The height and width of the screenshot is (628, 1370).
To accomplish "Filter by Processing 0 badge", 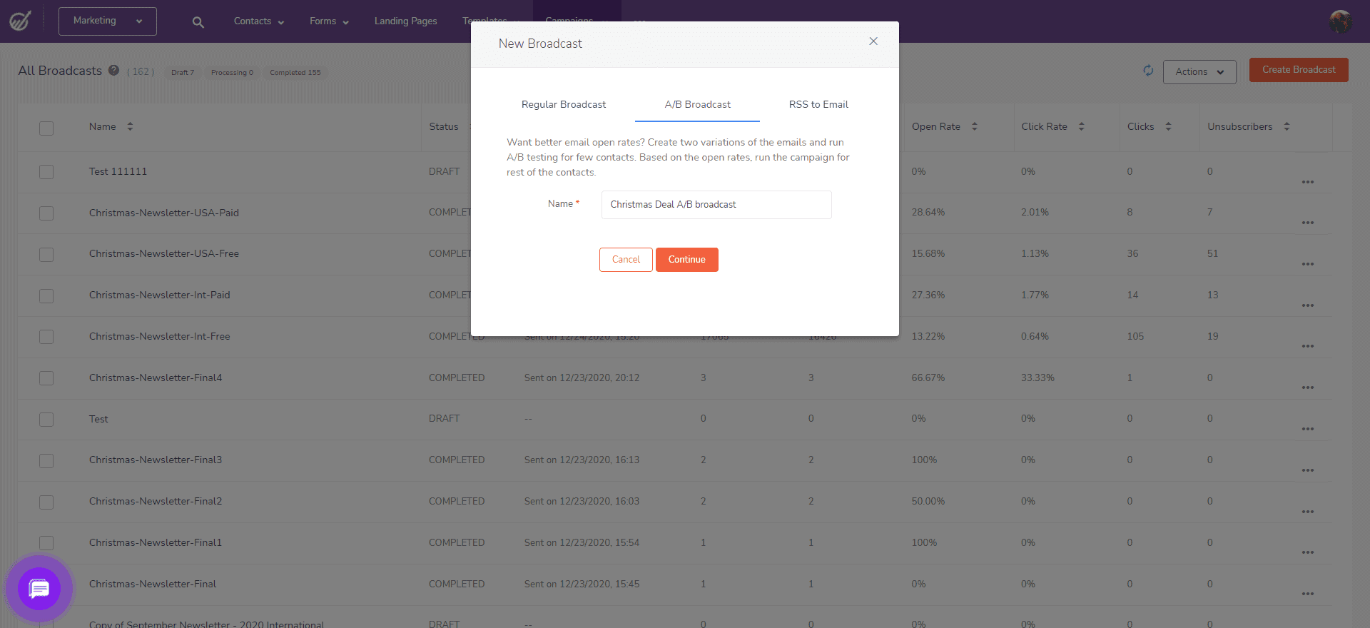I will pyautogui.click(x=232, y=72).
